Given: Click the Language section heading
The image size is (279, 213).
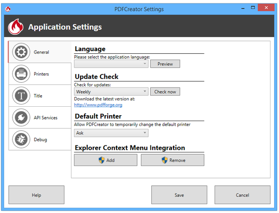Looking at the screenshot, I should pyautogui.click(x=90, y=49).
